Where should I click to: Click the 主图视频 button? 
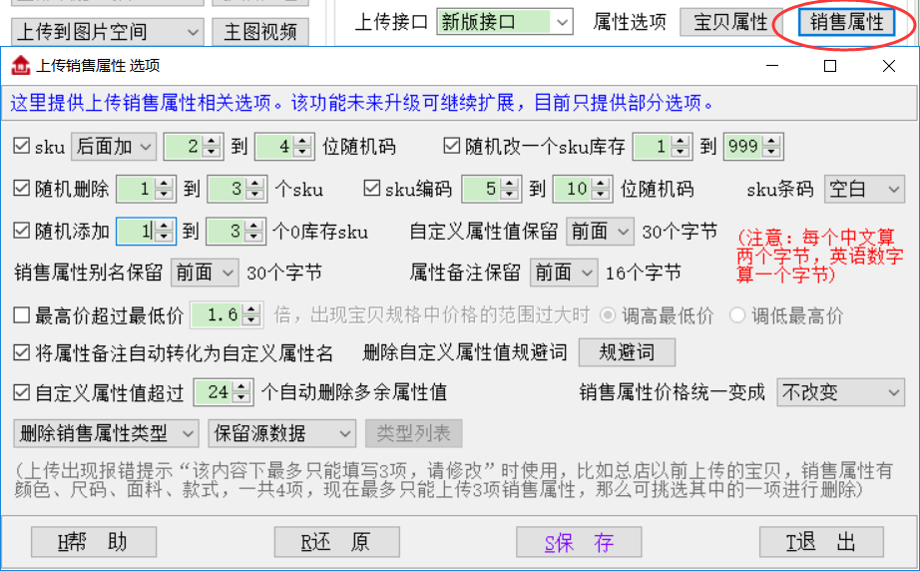[x=259, y=32]
